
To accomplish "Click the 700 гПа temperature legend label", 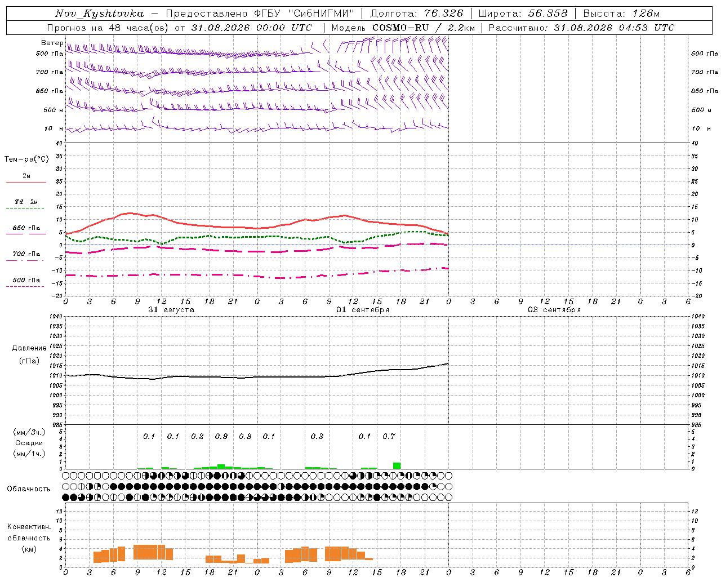I will coord(26,254).
